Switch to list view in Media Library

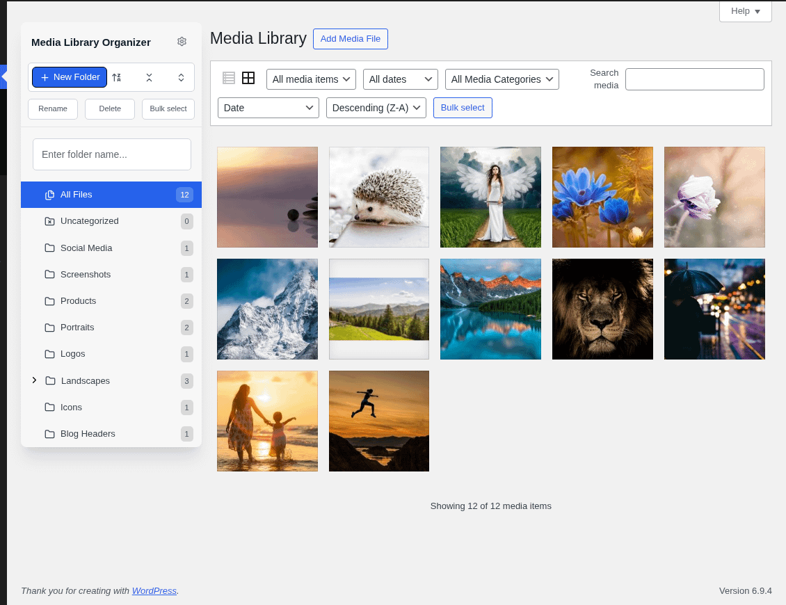[x=229, y=78]
